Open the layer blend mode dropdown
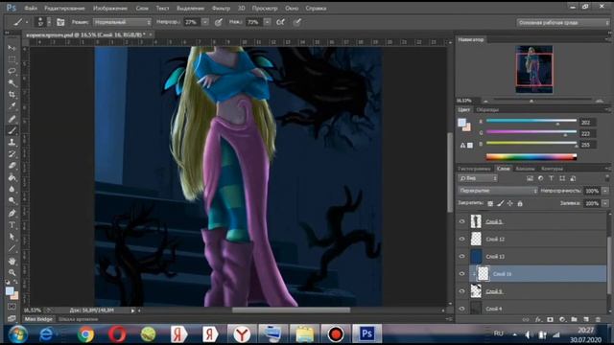614x345 pixels. pyautogui.click(x=498, y=191)
